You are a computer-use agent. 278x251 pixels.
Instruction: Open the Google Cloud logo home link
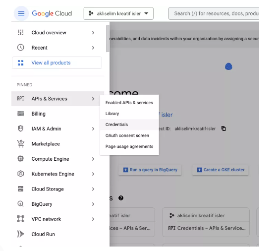(52, 13)
